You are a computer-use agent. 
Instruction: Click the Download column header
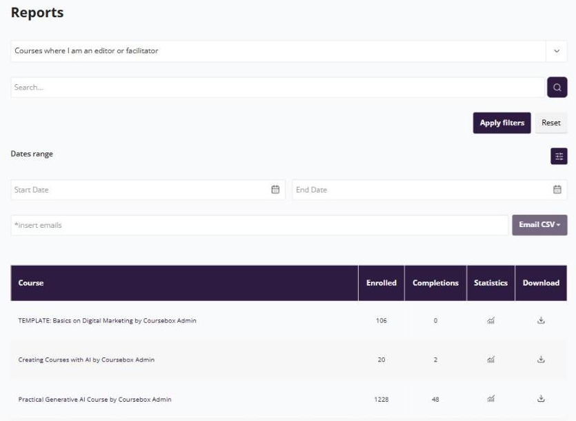(541, 283)
